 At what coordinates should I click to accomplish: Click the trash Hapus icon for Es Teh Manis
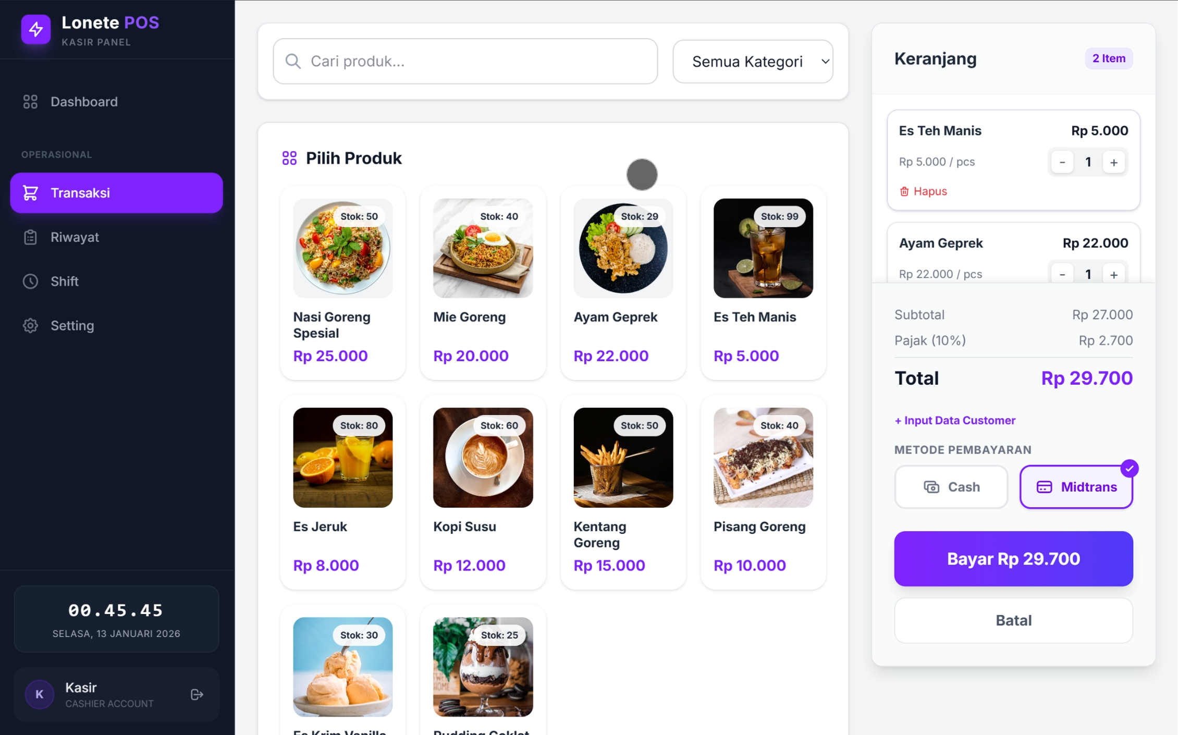904,191
